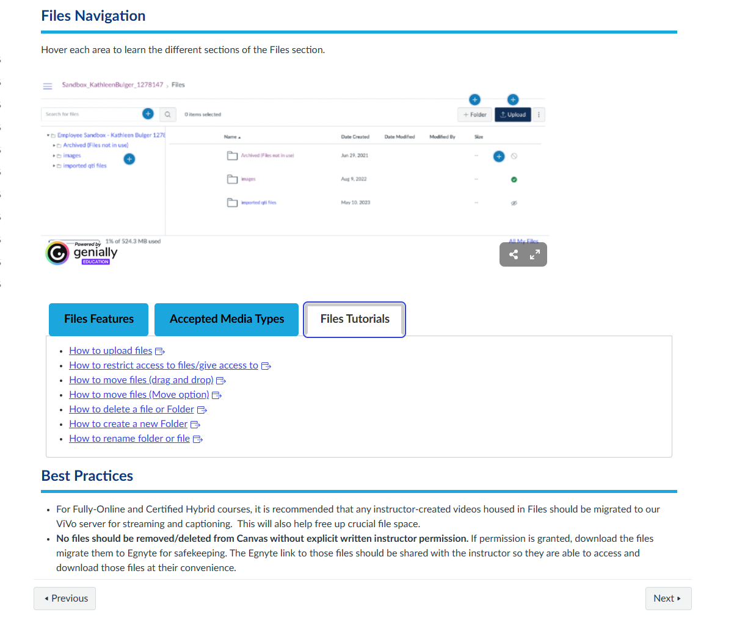Click the Date Modified column header

(399, 137)
